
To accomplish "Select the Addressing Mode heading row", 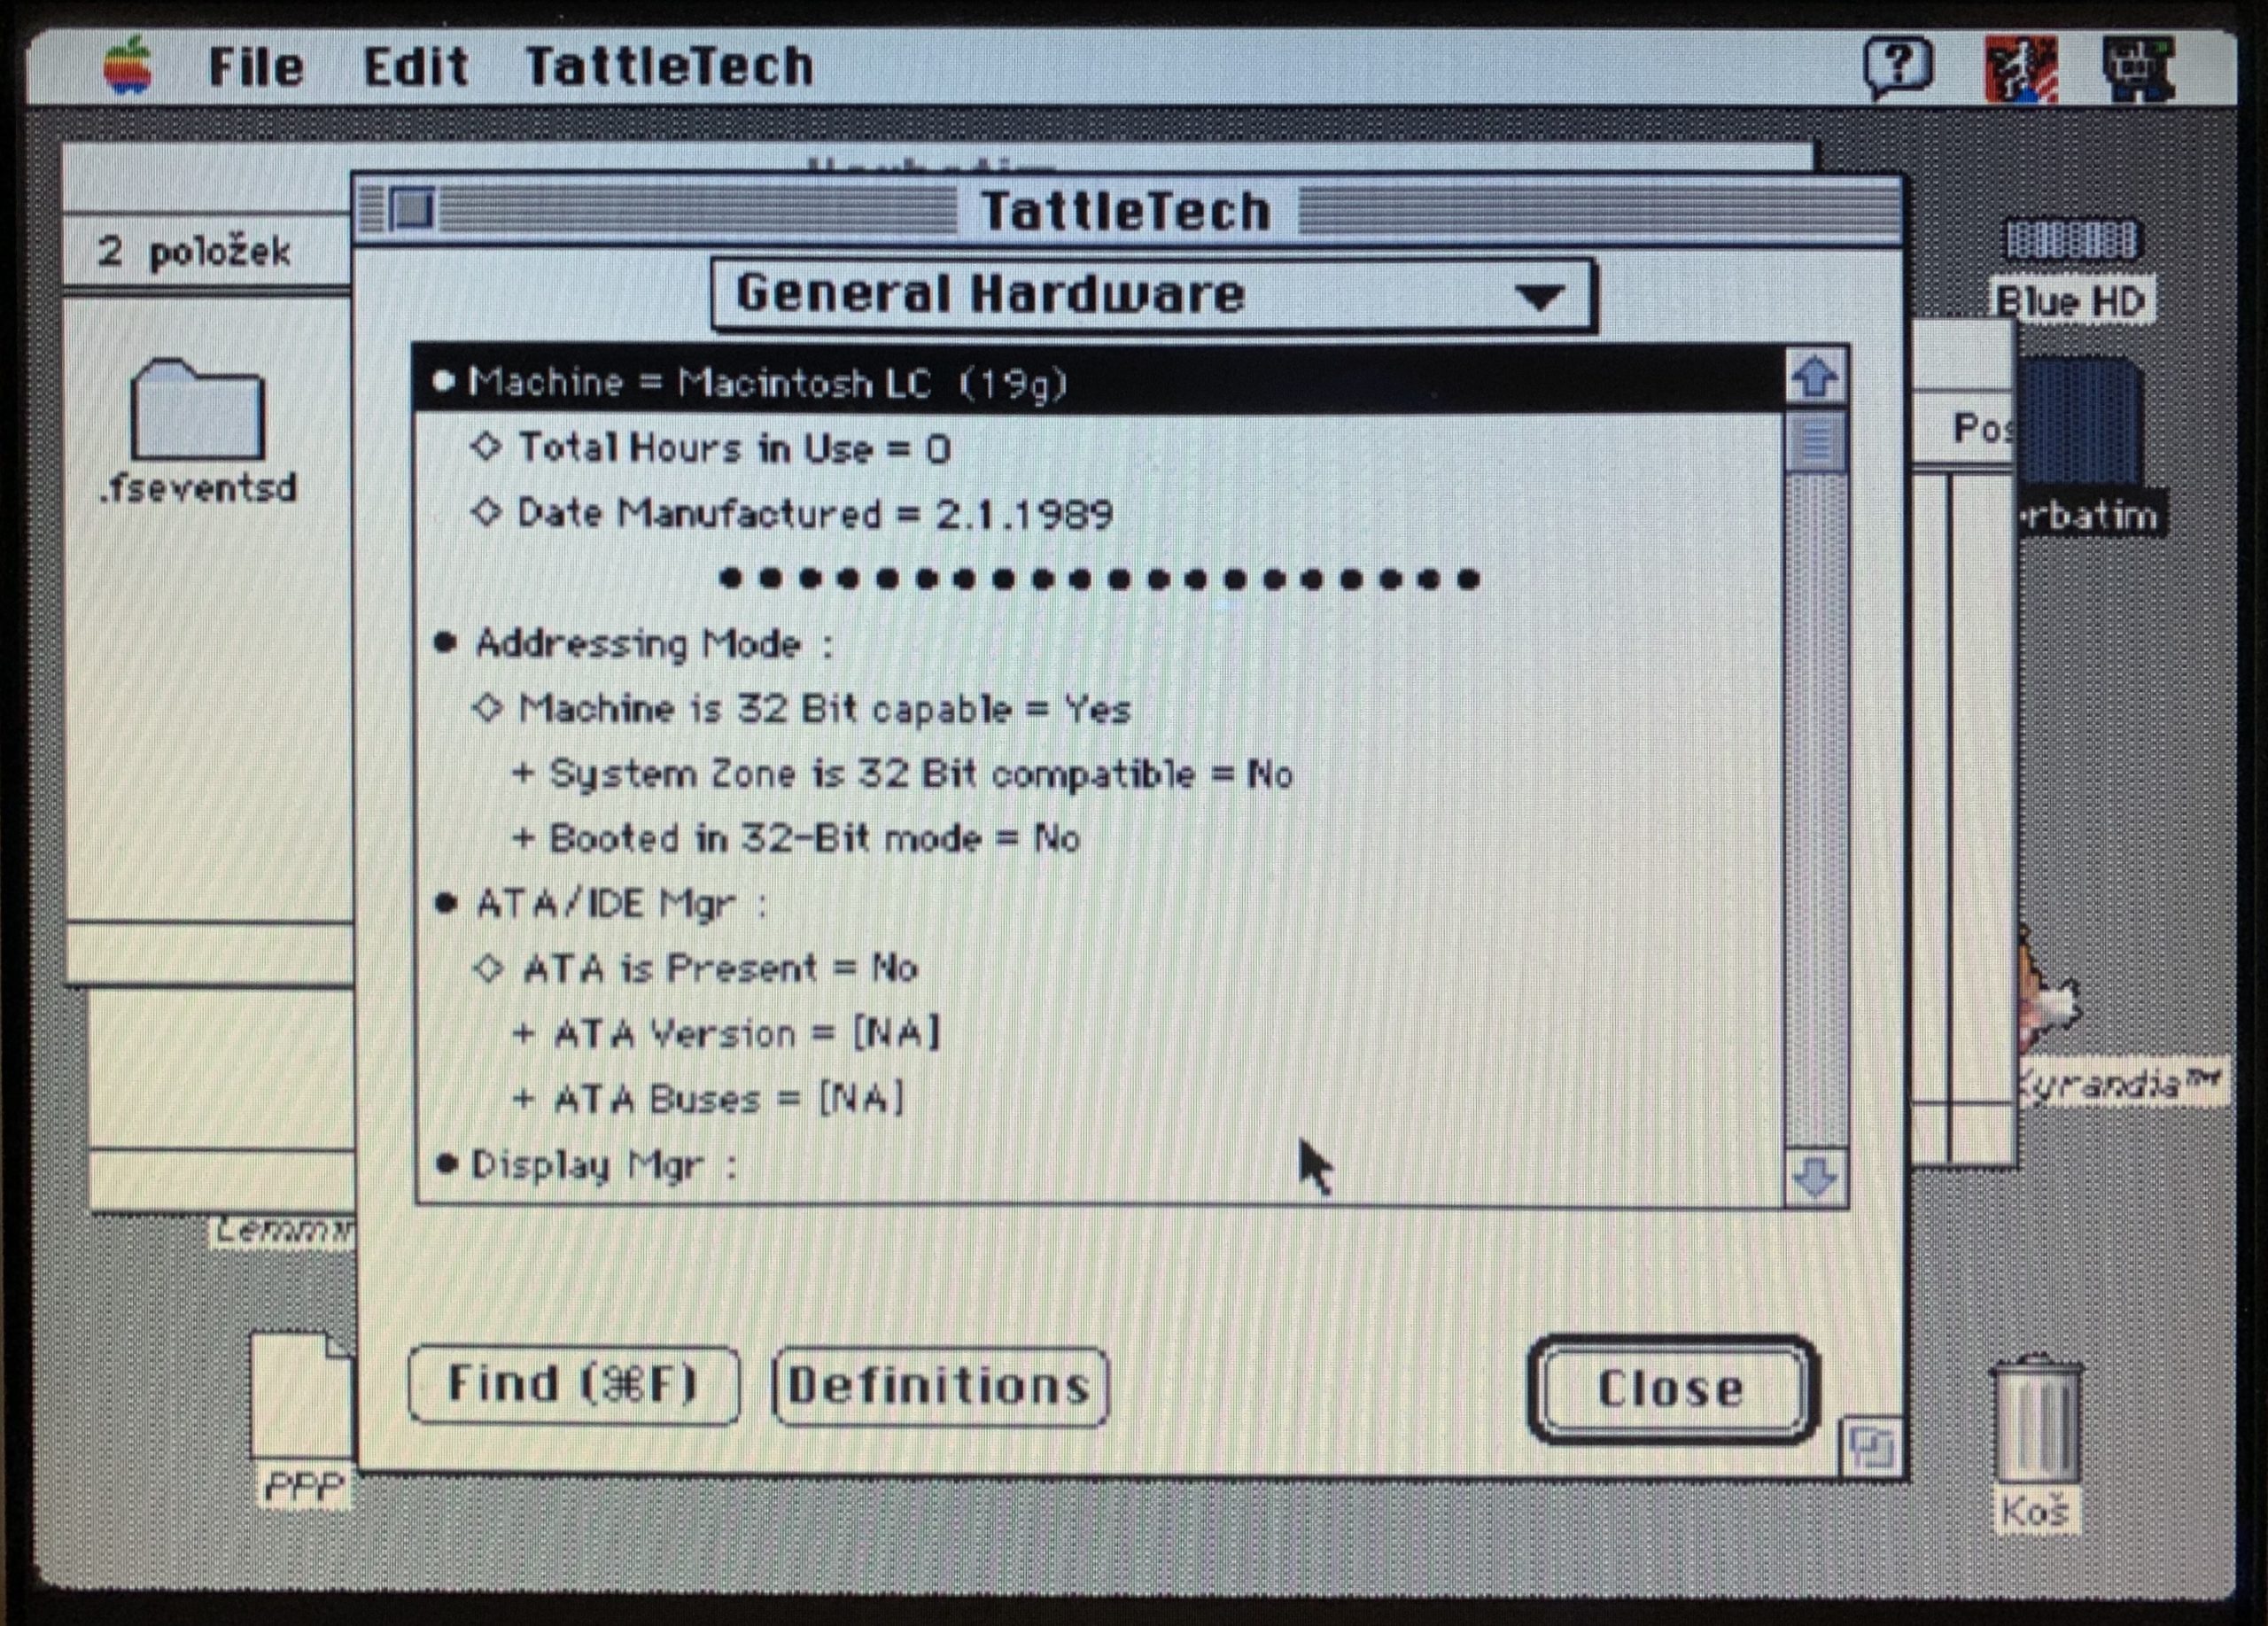I will pyautogui.click(x=1099, y=643).
